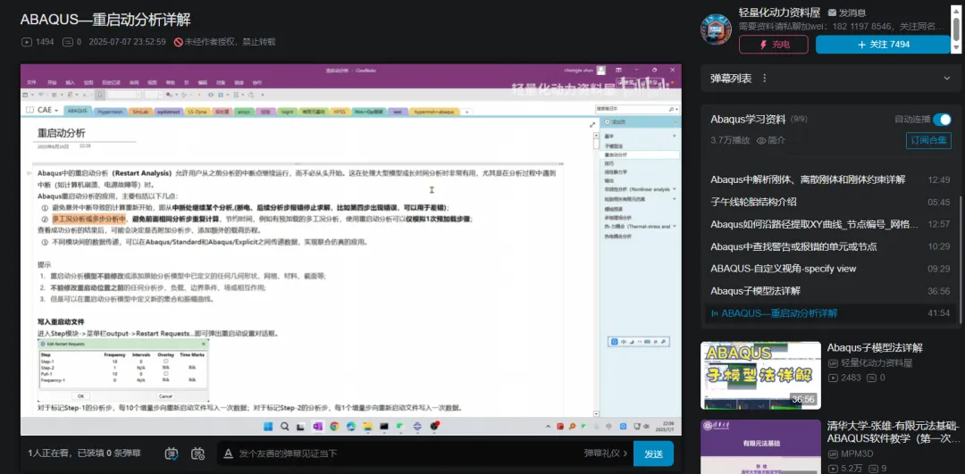Open the Windows Start button
Image resolution: width=965 pixels, height=474 pixels.
point(269,426)
